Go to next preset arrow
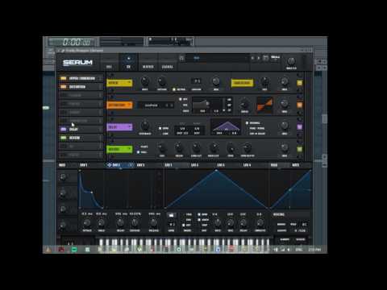 tap(259, 58)
